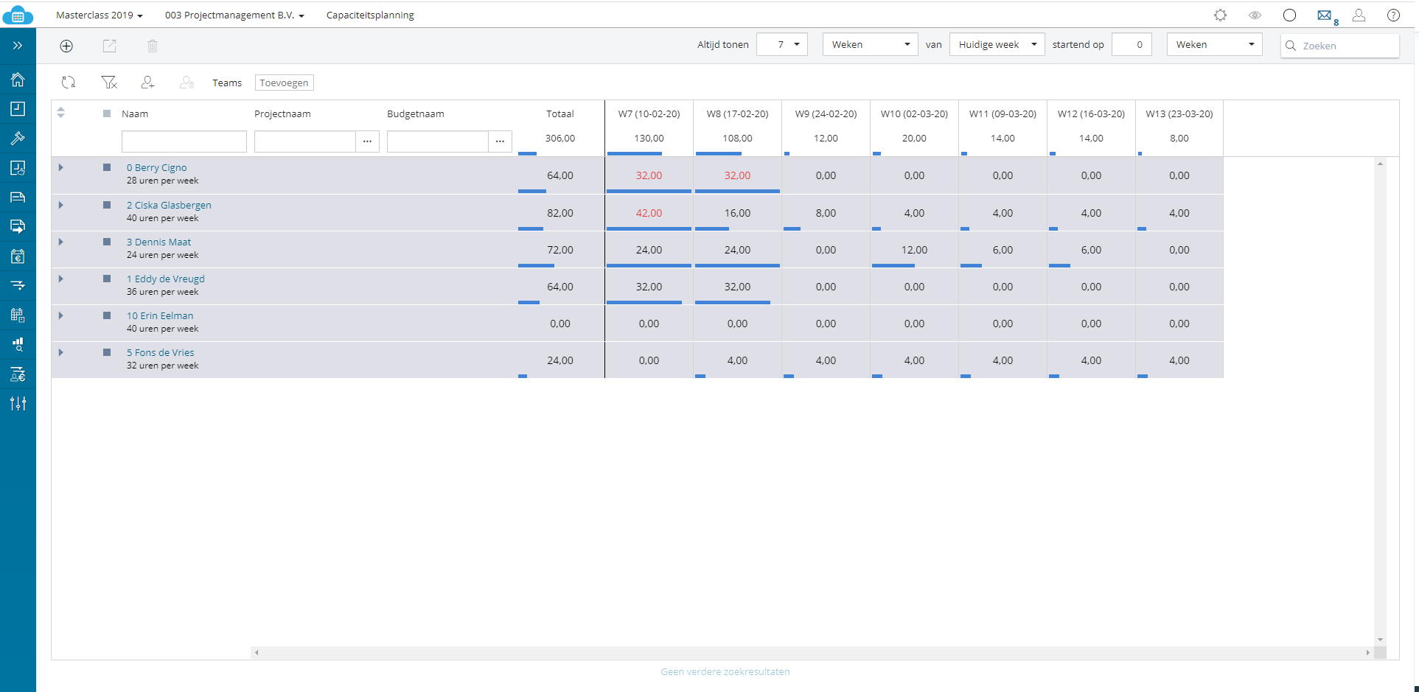Open the 0 Berry Cigno link
Image resolution: width=1419 pixels, height=692 pixels.
(156, 167)
